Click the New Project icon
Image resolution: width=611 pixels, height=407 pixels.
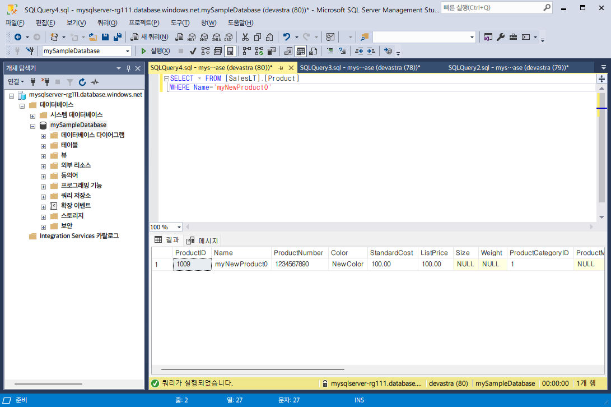pos(54,37)
